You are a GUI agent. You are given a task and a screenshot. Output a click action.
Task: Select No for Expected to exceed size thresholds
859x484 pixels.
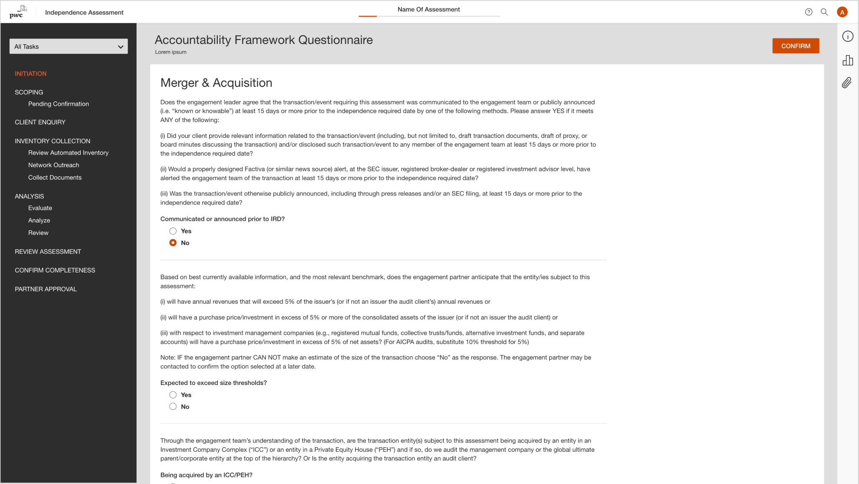pos(174,407)
